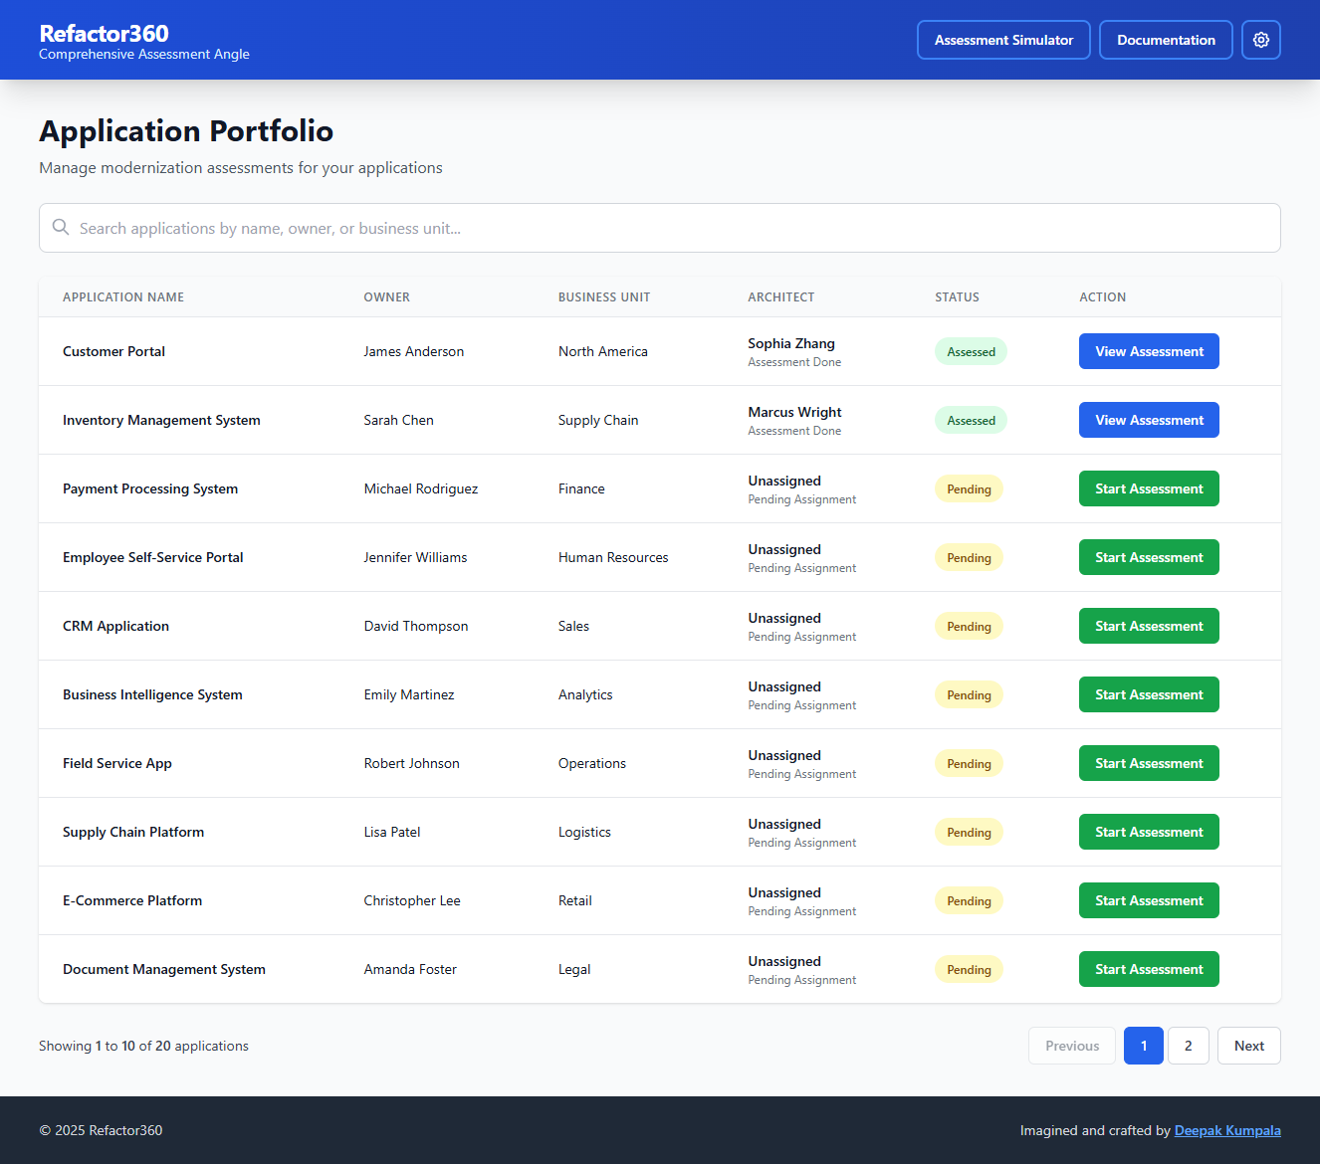Go to page 2 of applications
This screenshot has height=1164, width=1320.
pos(1188,1046)
